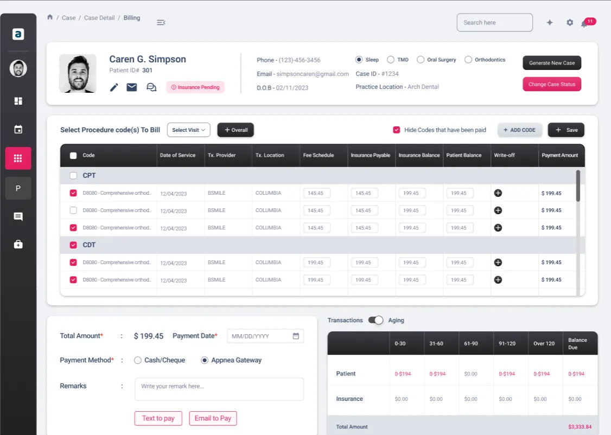Go to home via breadcrumb house icon
Viewport: 611px width, 435px height.
[x=50, y=17]
